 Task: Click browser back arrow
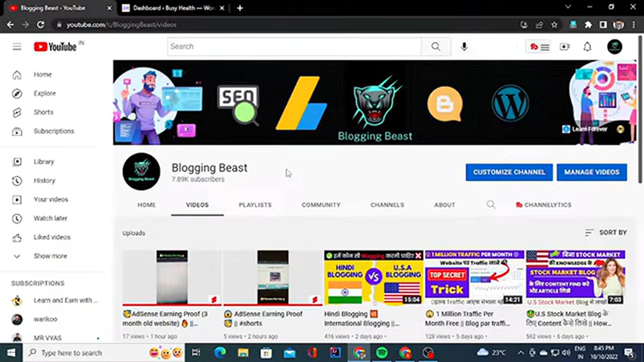tap(10, 25)
